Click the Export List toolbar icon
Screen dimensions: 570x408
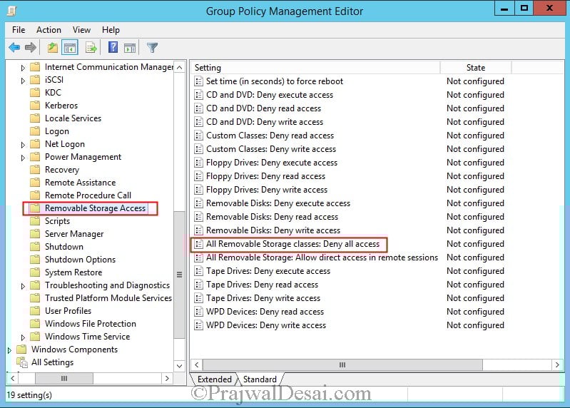tap(91, 48)
